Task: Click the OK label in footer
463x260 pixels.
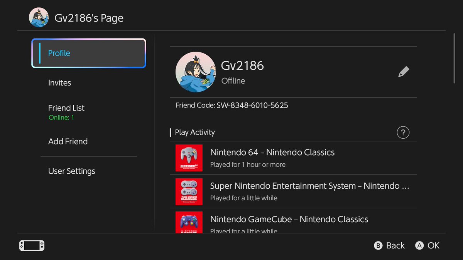Action: pos(434,246)
